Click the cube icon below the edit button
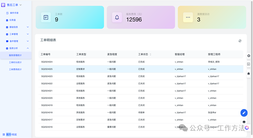The height and width of the screenshot is (138, 253). 244,122
